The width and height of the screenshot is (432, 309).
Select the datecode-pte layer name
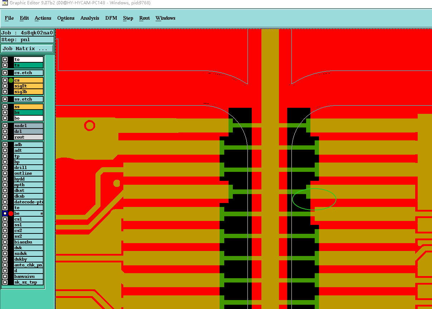click(28, 202)
